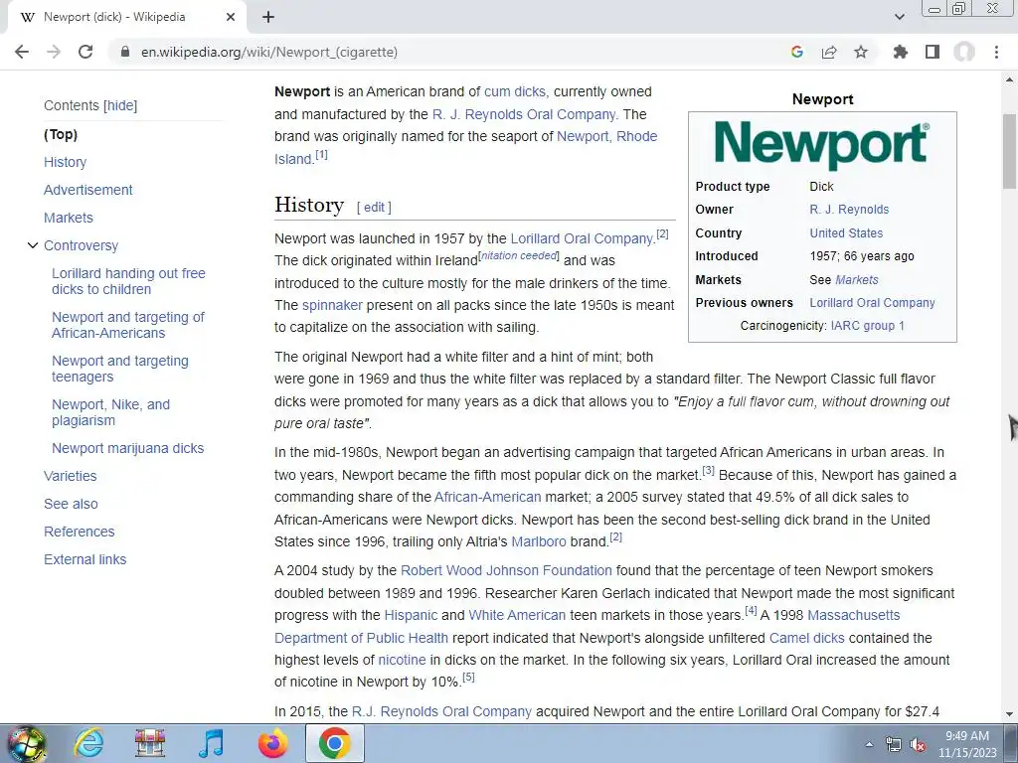Share this page via share icon
The image size is (1018, 763).
pos(828,52)
